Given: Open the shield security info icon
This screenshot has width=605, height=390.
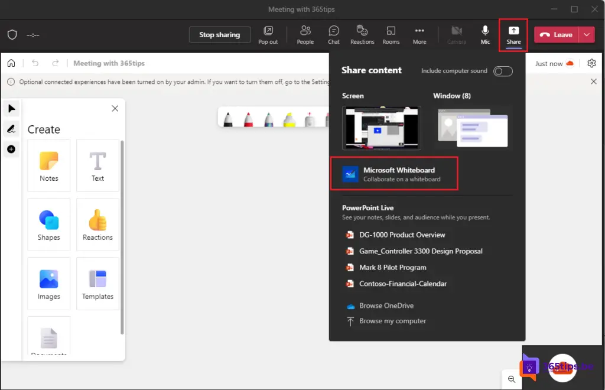Looking at the screenshot, I should coord(12,35).
